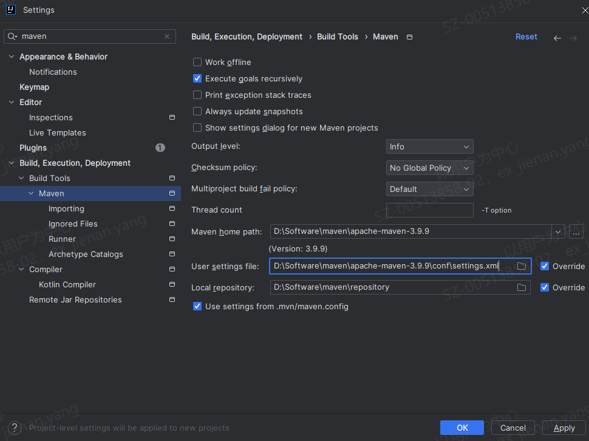Open the Checksum policy dropdown
The width and height of the screenshot is (589, 441).
tap(429, 168)
